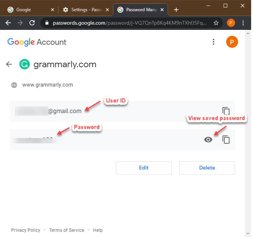Viewport: 253px width, 237px height.
Task: Copy the gmail.com username
Action: (226, 111)
